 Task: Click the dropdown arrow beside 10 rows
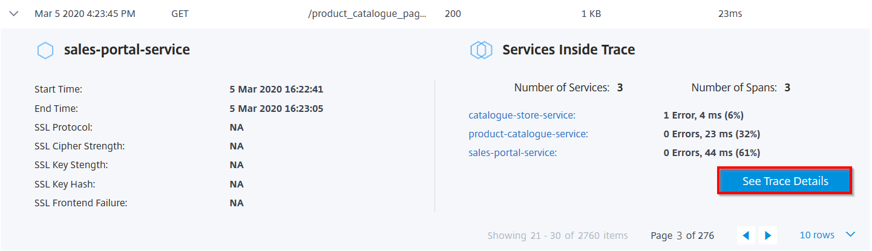(x=850, y=235)
